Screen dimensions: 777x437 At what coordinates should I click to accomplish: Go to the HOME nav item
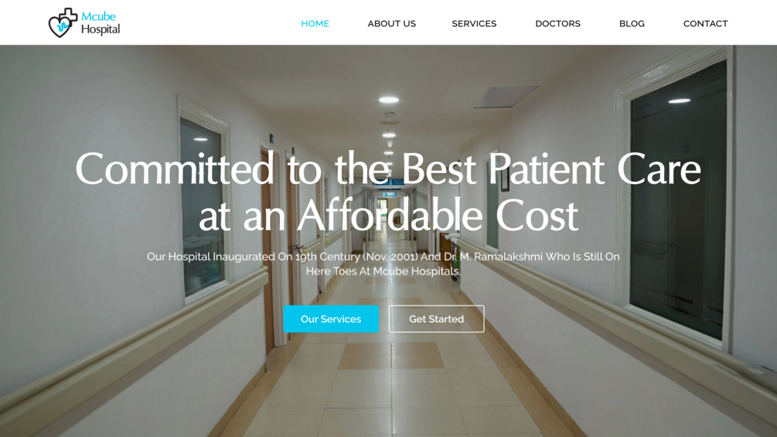[x=315, y=23]
